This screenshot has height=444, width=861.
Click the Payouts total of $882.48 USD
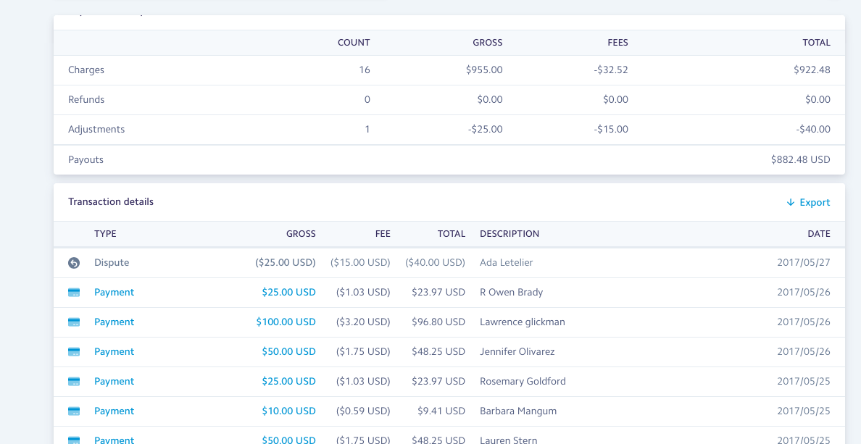(800, 160)
